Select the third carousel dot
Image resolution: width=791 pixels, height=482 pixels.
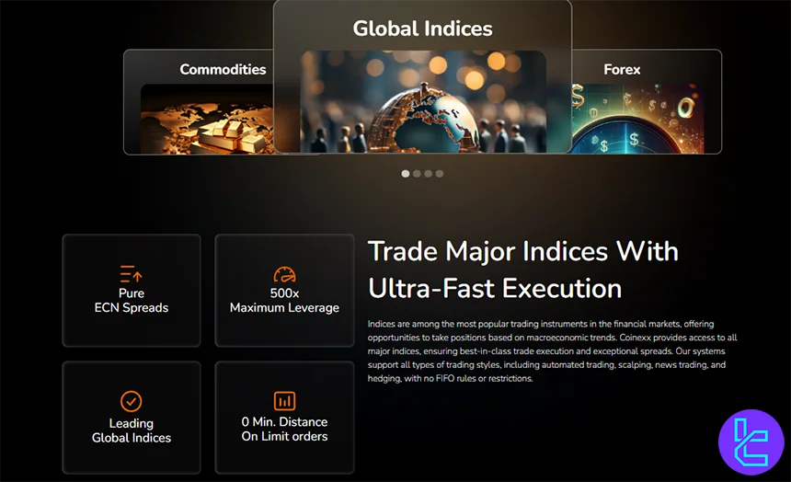pos(429,174)
